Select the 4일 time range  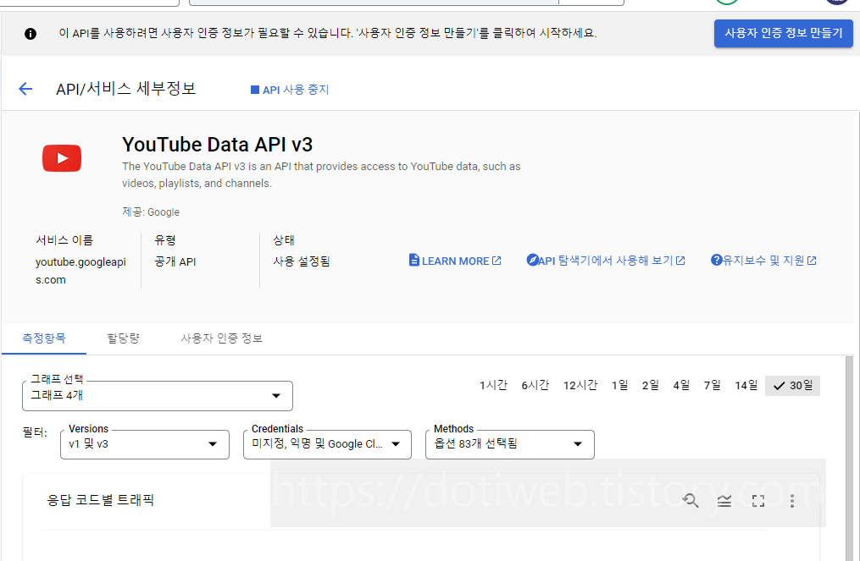[x=681, y=386]
